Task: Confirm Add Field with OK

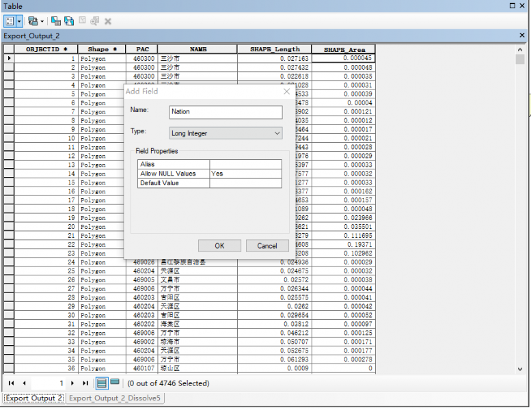Action: point(219,246)
